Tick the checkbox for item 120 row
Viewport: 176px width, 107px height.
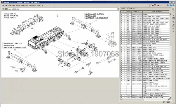tap(125, 36)
